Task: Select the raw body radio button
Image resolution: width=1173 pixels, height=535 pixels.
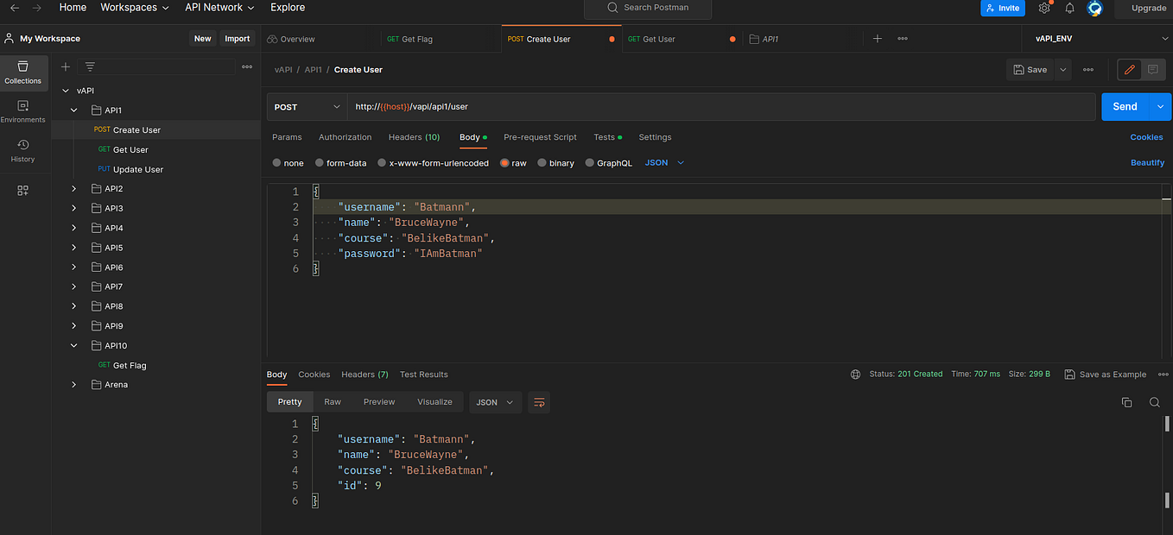Action: click(x=502, y=162)
